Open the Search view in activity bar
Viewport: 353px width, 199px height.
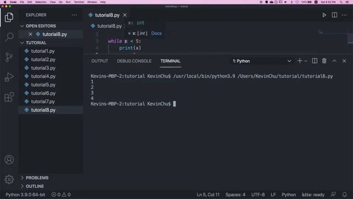pyautogui.click(x=9, y=37)
